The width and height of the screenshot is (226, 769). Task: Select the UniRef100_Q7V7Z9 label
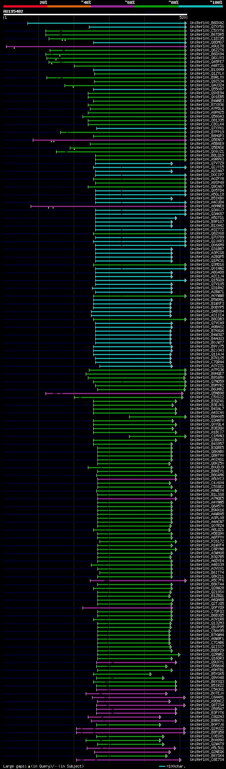[207, 163]
